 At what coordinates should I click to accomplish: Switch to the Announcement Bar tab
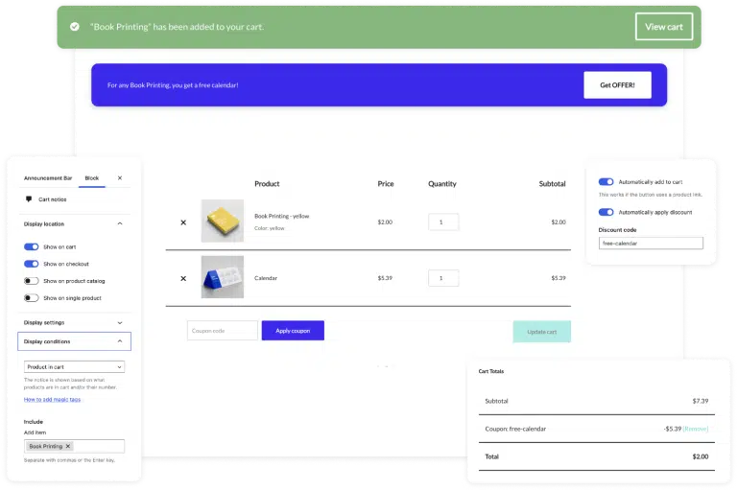coord(48,178)
